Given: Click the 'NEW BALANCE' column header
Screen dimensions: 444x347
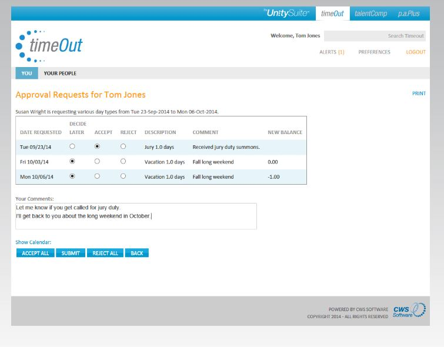Looking at the screenshot, I should [285, 132].
